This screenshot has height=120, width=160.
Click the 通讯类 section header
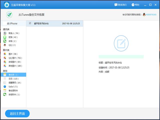(6, 29)
